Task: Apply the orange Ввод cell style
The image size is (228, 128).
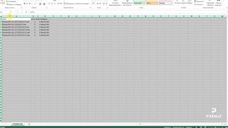Action: point(152,3)
